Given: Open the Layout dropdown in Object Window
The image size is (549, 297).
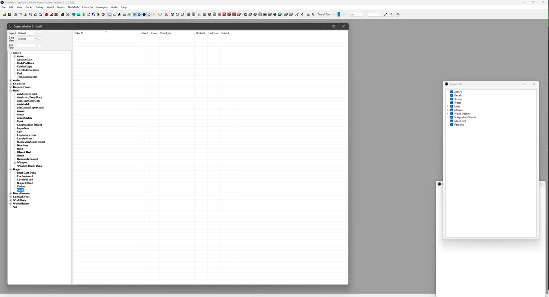Looking at the screenshot, I should [x=27, y=33].
